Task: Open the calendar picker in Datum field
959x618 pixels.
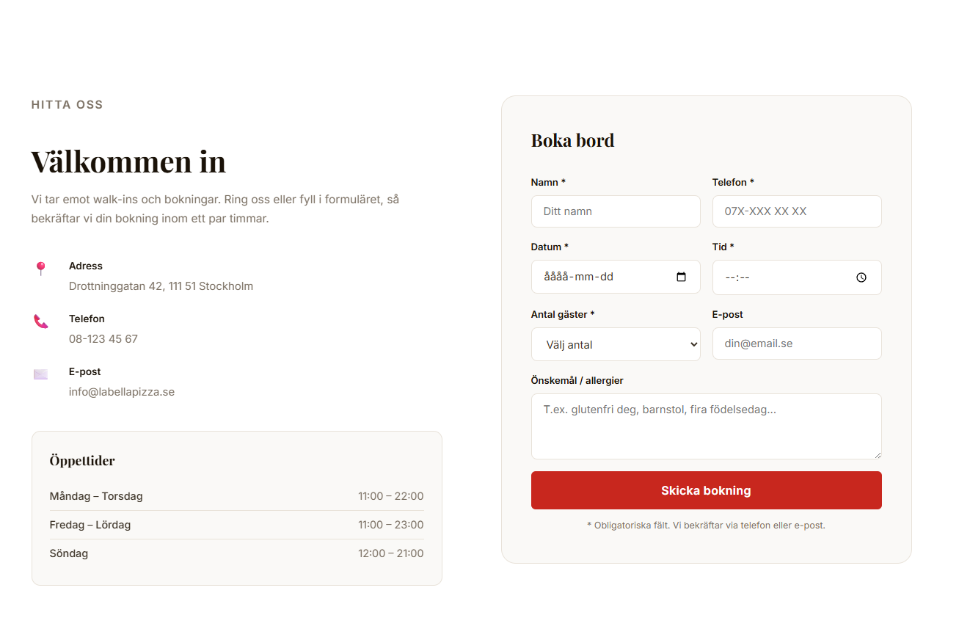Action: pyautogui.click(x=681, y=277)
